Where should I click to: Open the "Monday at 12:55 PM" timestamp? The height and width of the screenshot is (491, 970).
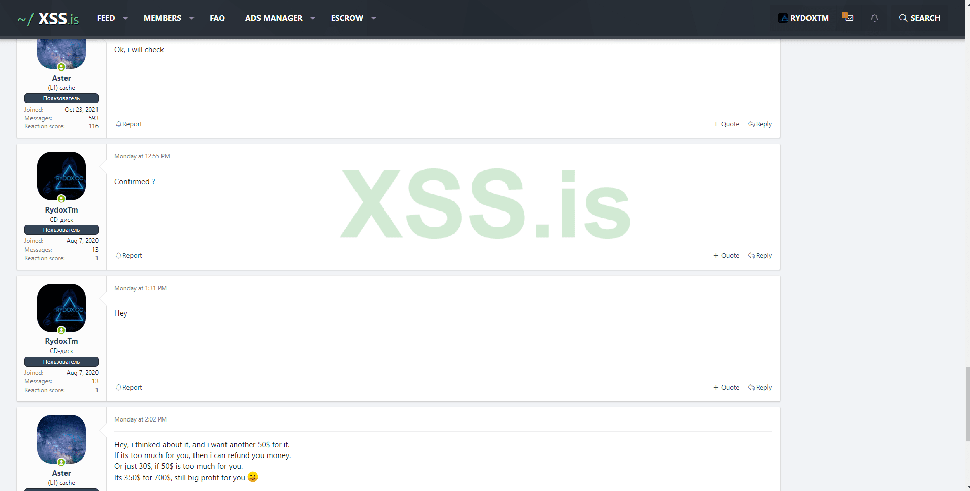[142, 156]
